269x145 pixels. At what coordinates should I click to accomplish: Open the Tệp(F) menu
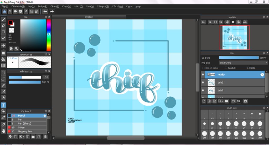[x=5, y=7]
